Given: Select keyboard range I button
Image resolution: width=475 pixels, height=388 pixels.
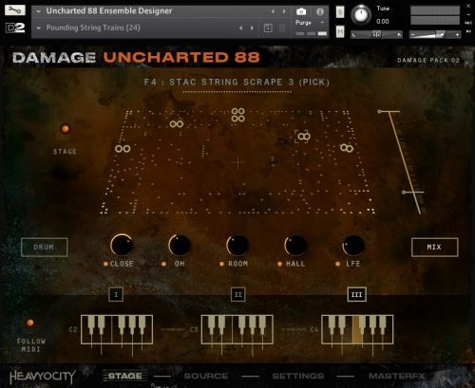Looking at the screenshot, I should point(116,294).
